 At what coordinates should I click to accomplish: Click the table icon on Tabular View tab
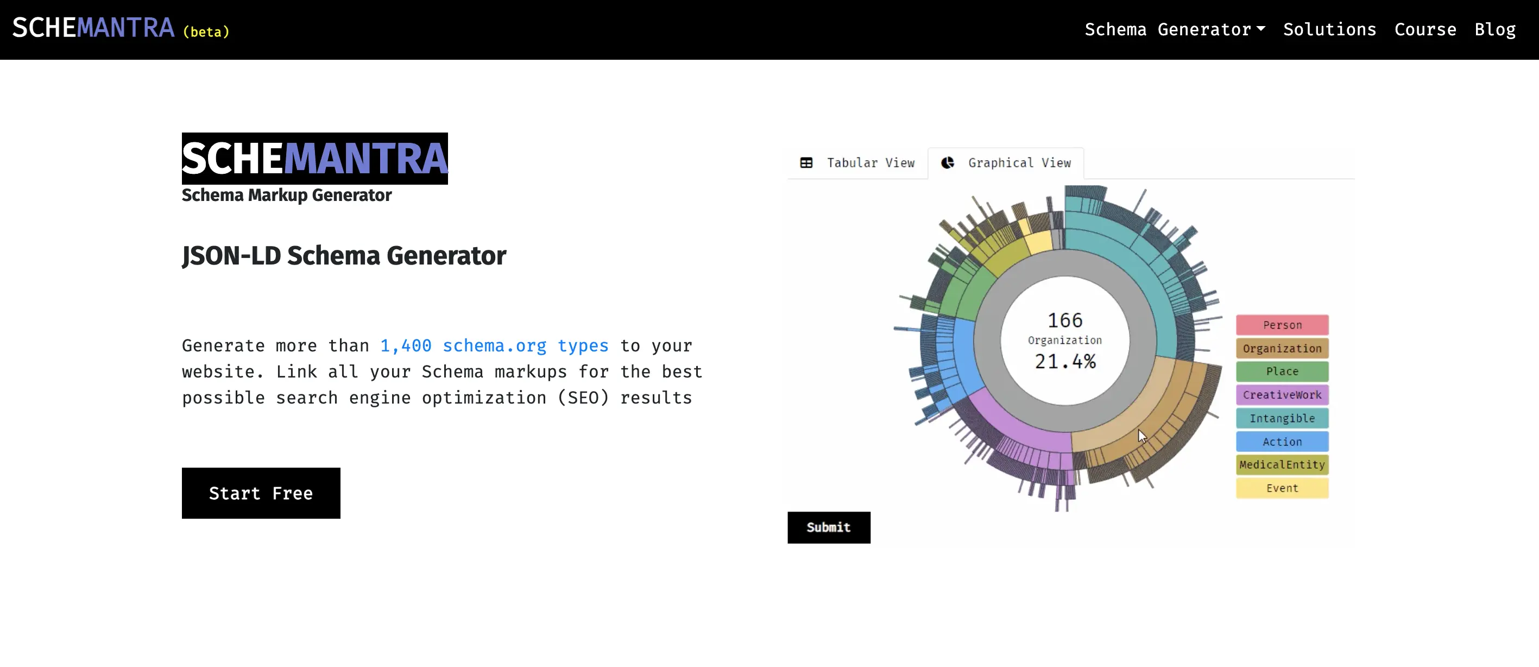click(806, 162)
